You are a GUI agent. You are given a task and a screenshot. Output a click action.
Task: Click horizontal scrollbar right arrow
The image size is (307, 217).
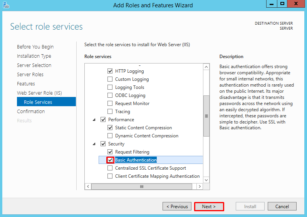pyautogui.click(x=199, y=186)
